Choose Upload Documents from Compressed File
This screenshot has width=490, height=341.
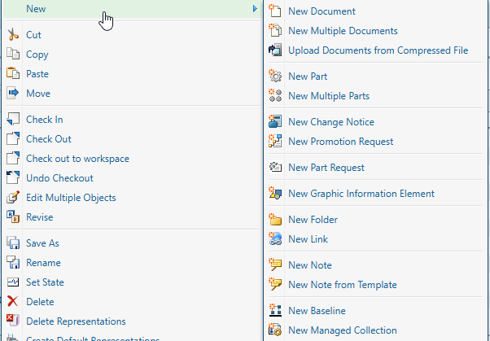click(378, 50)
